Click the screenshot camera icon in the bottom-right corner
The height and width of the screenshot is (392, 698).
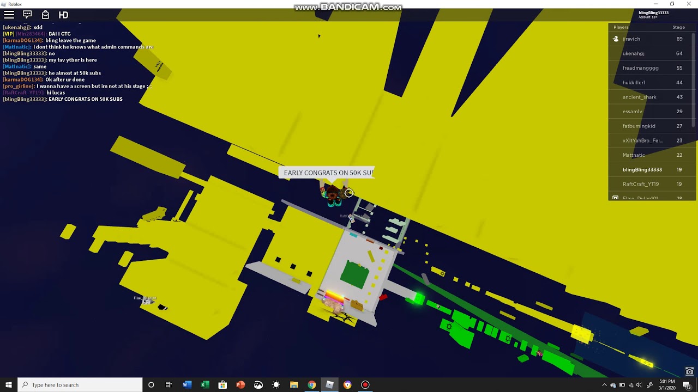coord(690,371)
